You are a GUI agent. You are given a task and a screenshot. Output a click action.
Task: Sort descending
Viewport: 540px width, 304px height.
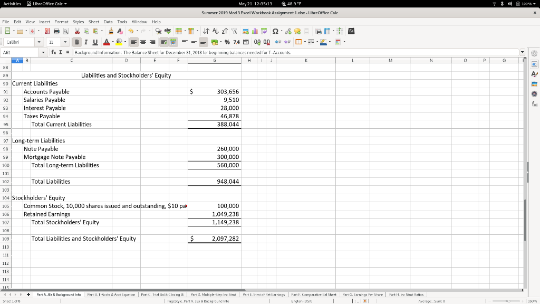click(x=225, y=31)
